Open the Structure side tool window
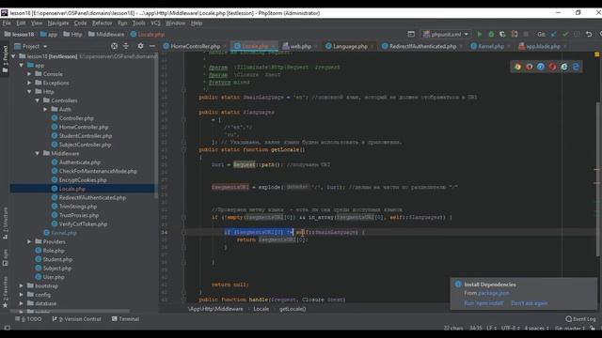This screenshot has height=338, width=602. coord(5,223)
